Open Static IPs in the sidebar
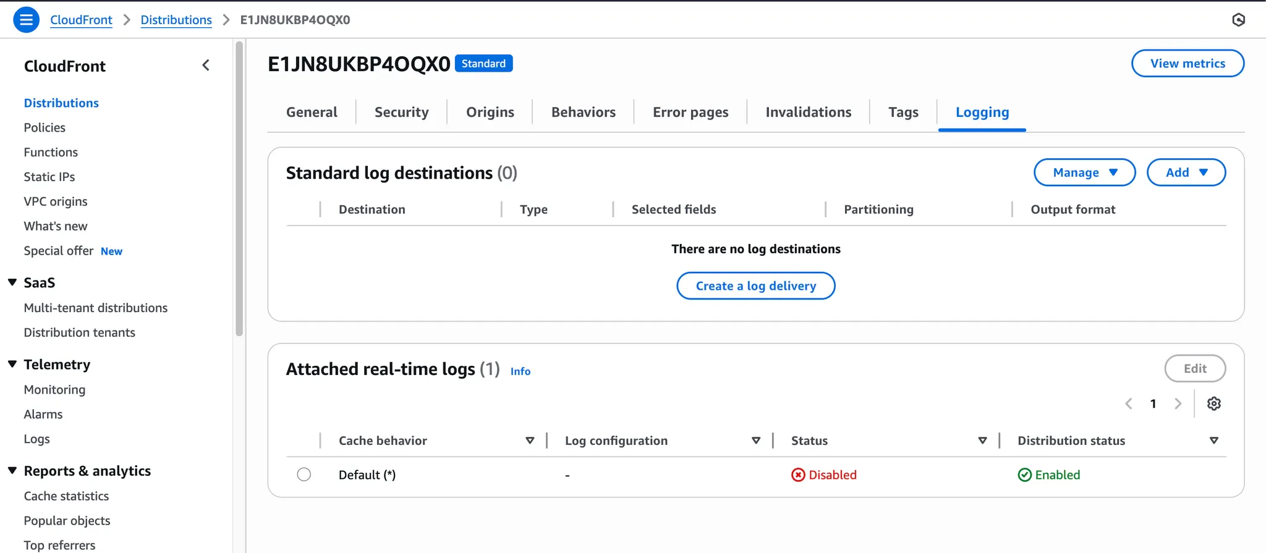The image size is (1266, 553). 49,177
